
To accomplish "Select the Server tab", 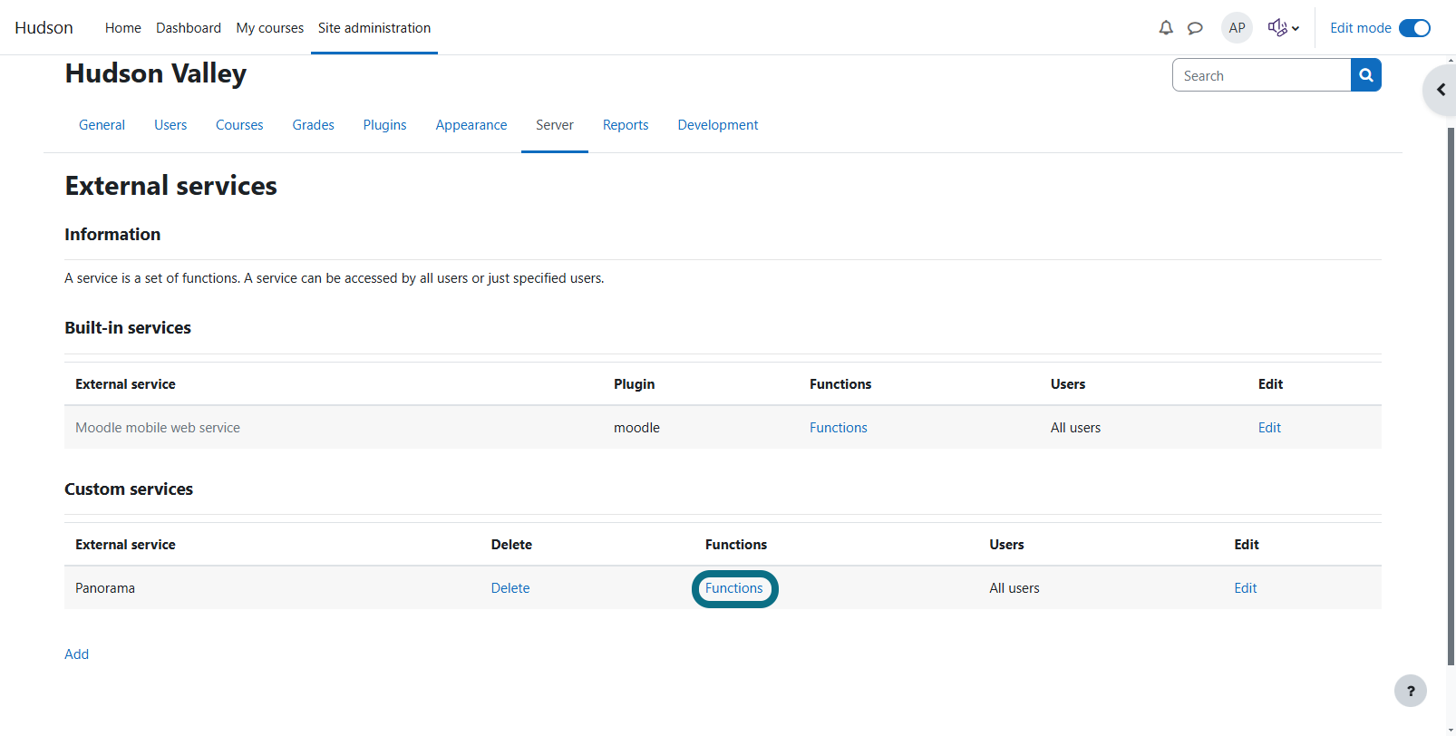I will click(555, 125).
